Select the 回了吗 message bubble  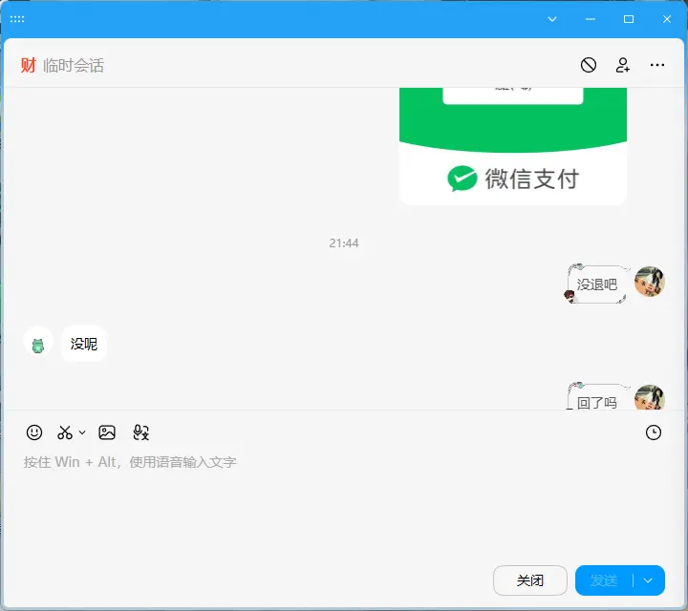tap(597, 396)
